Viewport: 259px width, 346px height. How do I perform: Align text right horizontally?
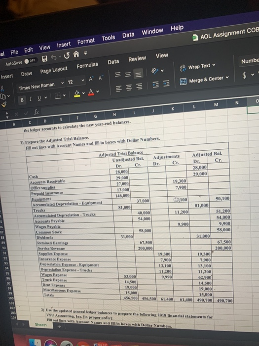tap(139, 86)
